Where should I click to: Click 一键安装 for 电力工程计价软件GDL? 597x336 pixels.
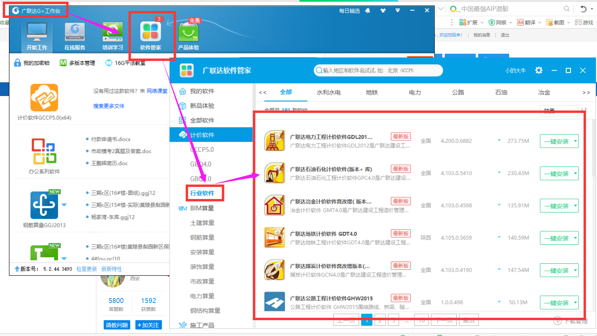pos(556,141)
